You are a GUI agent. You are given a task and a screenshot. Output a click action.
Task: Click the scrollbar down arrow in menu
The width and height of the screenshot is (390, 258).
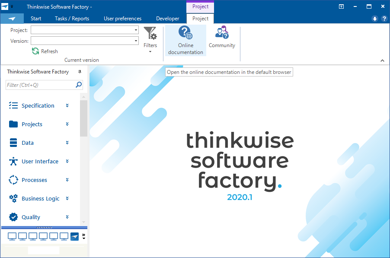(83, 222)
